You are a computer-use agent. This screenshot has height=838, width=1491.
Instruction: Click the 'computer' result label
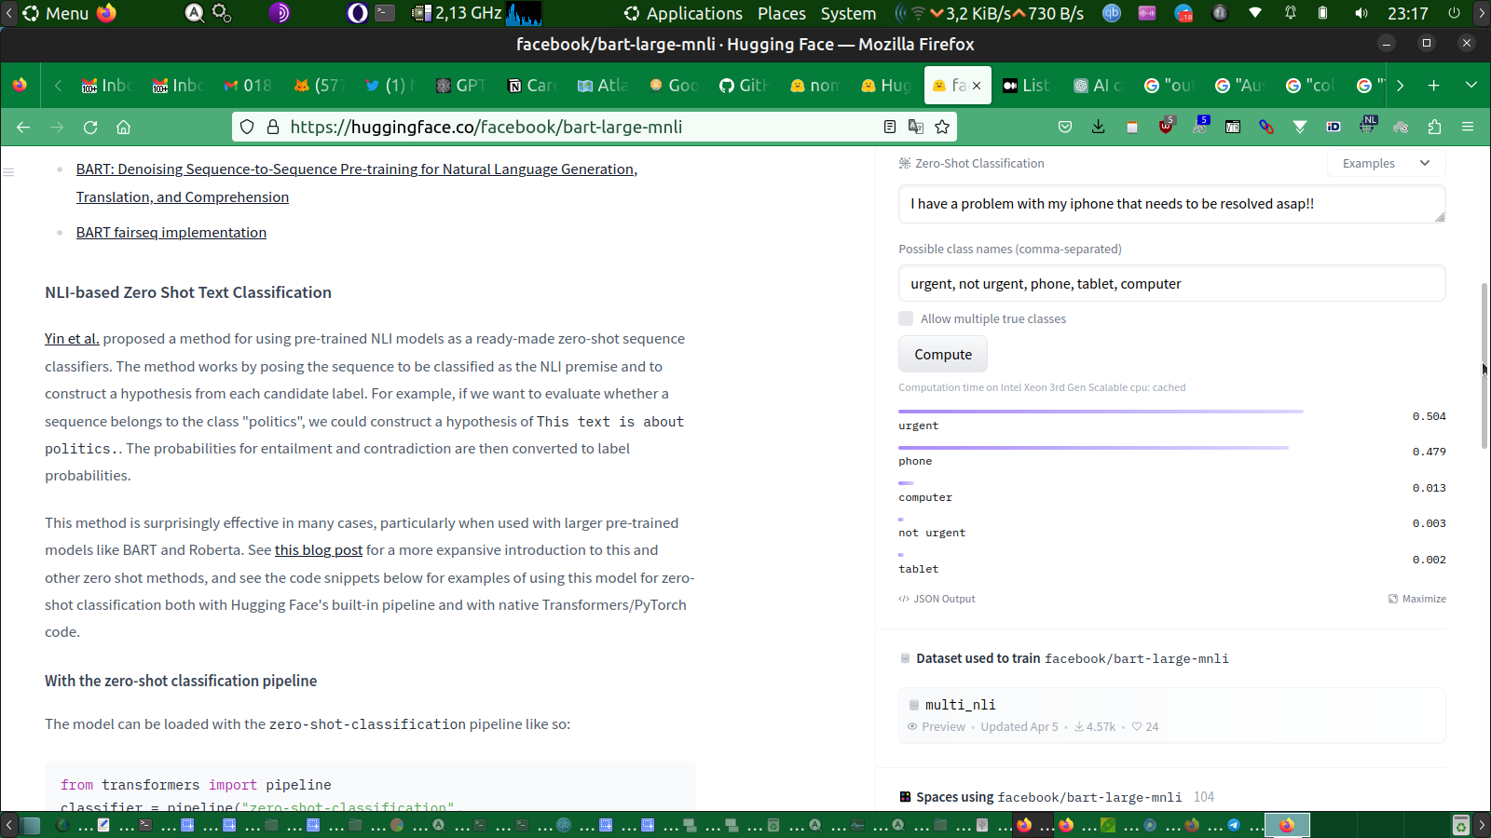[925, 497]
